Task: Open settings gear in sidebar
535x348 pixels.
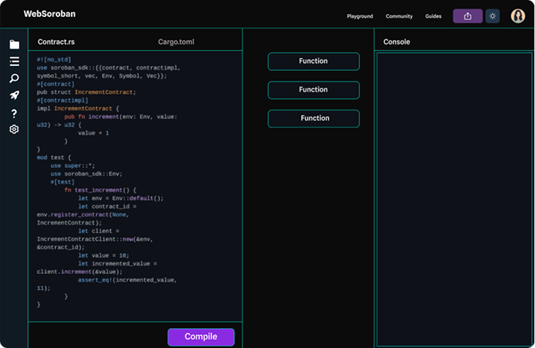Action: point(14,130)
